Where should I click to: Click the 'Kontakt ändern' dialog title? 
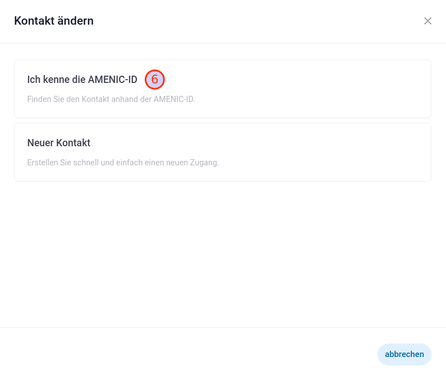click(54, 21)
